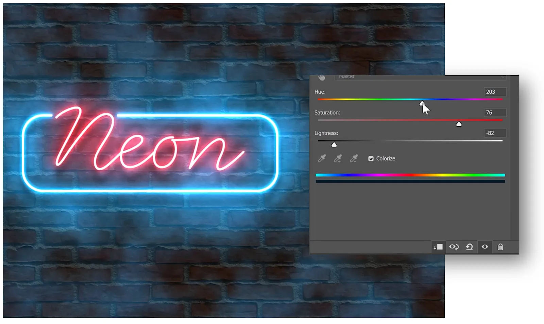Image resolution: width=544 pixels, height=324 pixels.
Task: Toggle the adjustment layer visibility eye
Action: point(485,247)
